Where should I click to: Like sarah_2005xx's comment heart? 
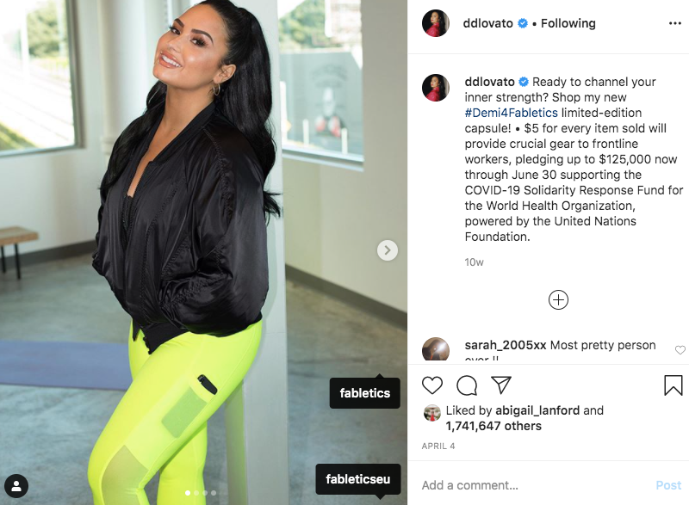pyautogui.click(x=680, y=349)
